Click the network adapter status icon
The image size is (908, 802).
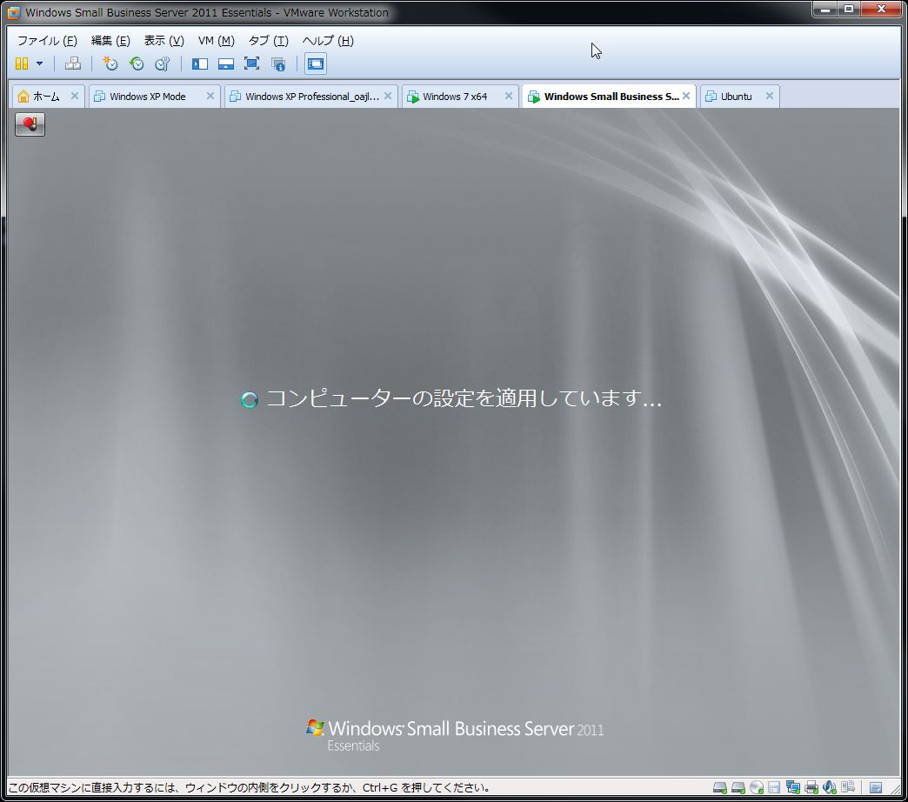(x=793, y=787)
